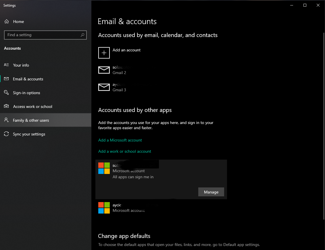Screen dimensions: 325x250
Task: Close the Settings window
Action: [318, 5]
